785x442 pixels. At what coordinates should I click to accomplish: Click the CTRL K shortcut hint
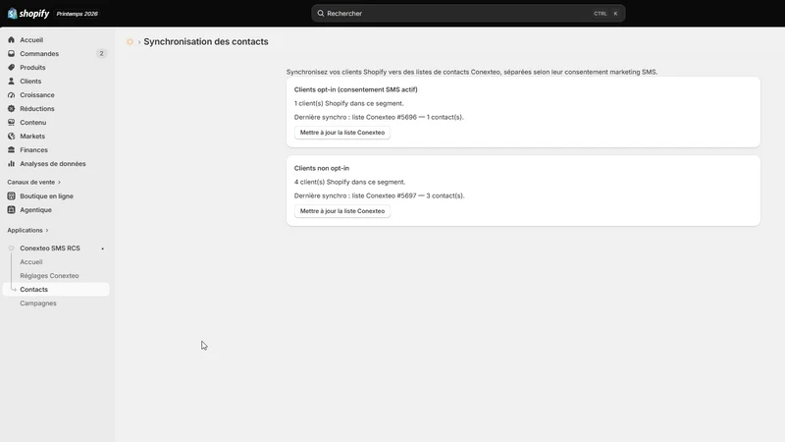605,14
